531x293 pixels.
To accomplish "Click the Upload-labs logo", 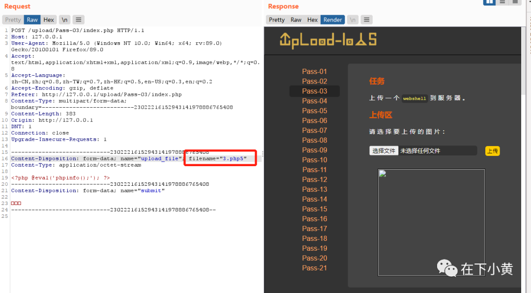I will pyautogui.click(x=328, y=41).
